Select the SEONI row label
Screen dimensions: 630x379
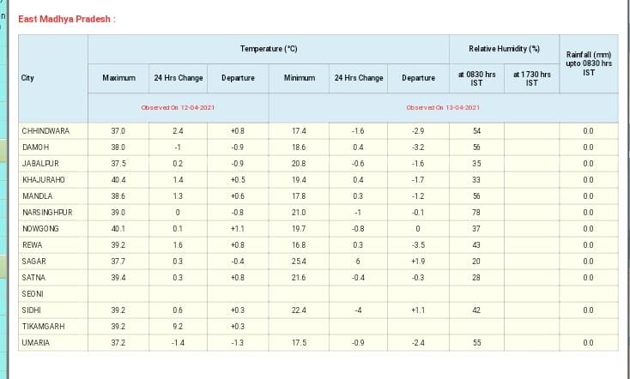click(x=32, y=294)
